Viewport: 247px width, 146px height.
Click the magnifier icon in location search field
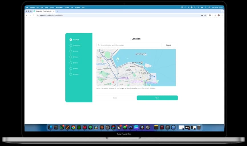[x=99, y=45]
